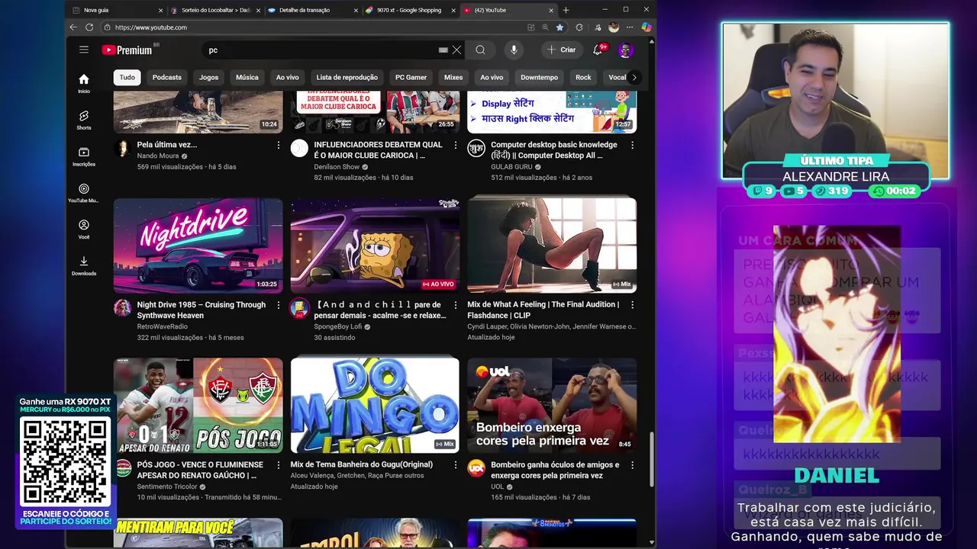Select the Rock filter chip
This screenshot has width=977, height=549.
click(583, 77)
